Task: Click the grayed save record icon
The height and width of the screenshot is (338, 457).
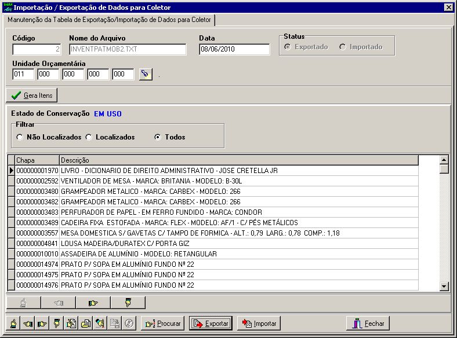Action: click(x=115, y=323)
